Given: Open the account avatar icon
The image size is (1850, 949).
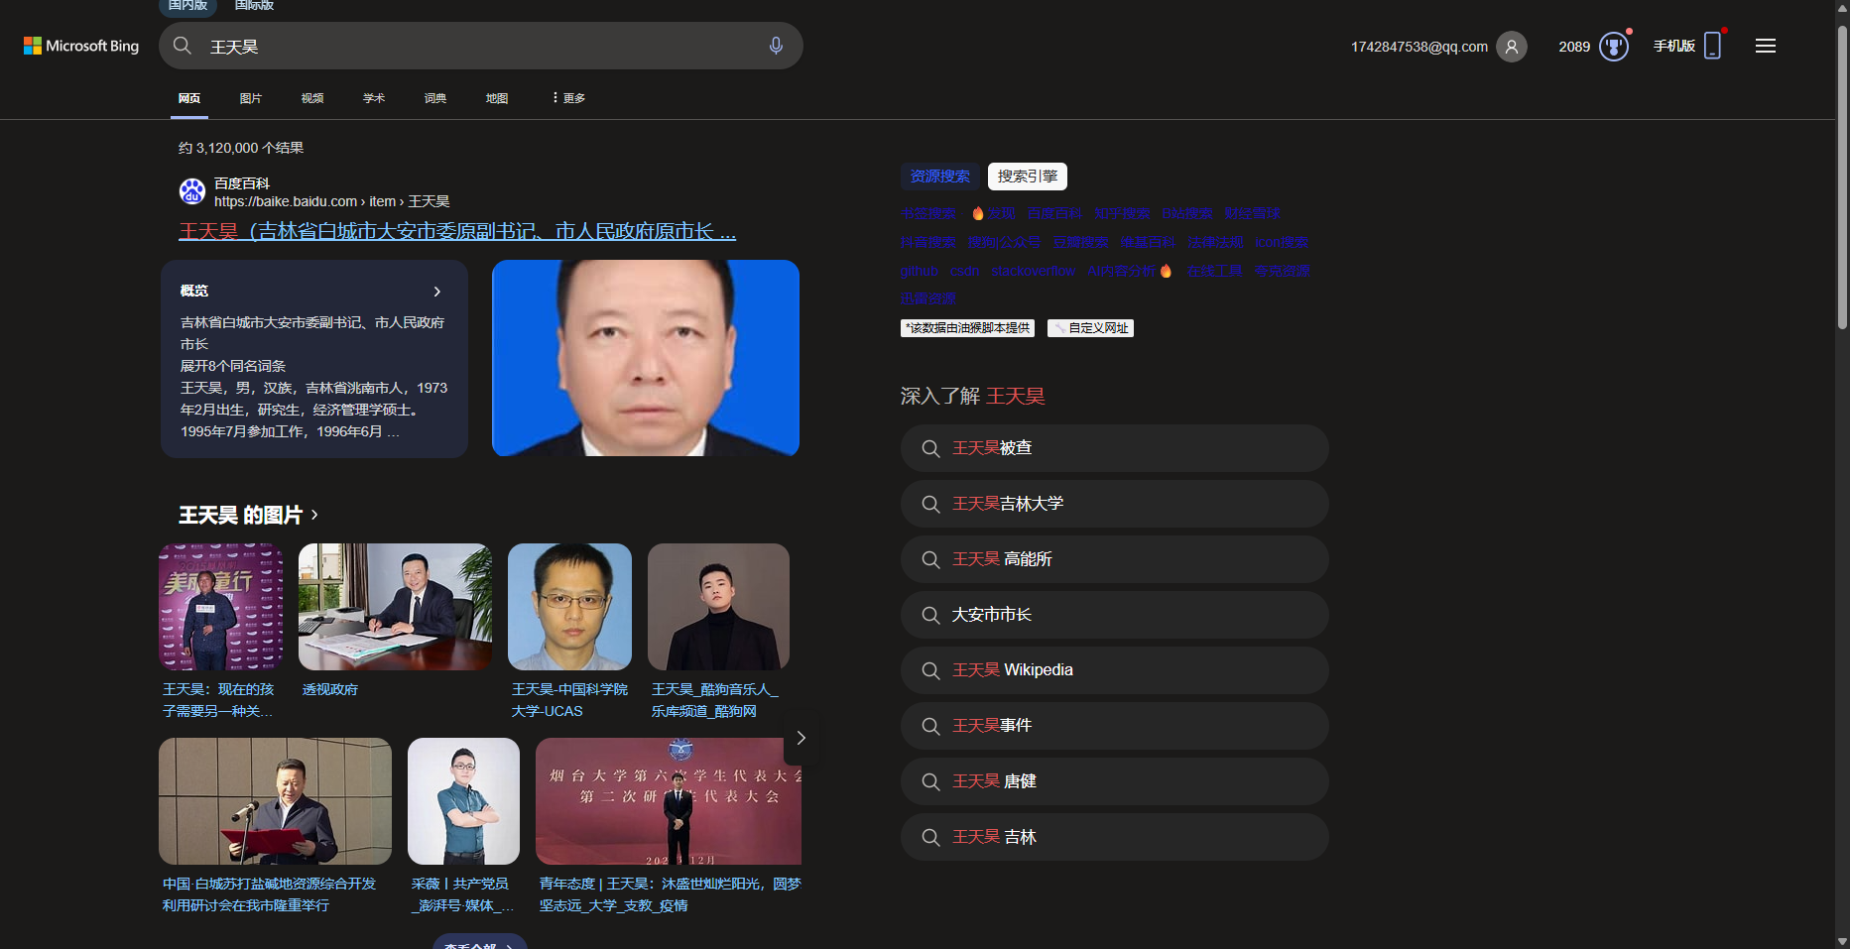Looking at the screenshot, I should (x=1512, y=47).
